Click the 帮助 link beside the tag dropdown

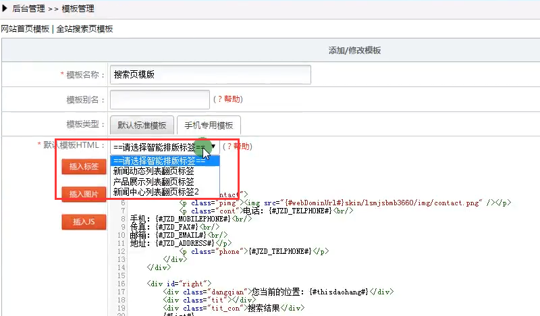241,147
